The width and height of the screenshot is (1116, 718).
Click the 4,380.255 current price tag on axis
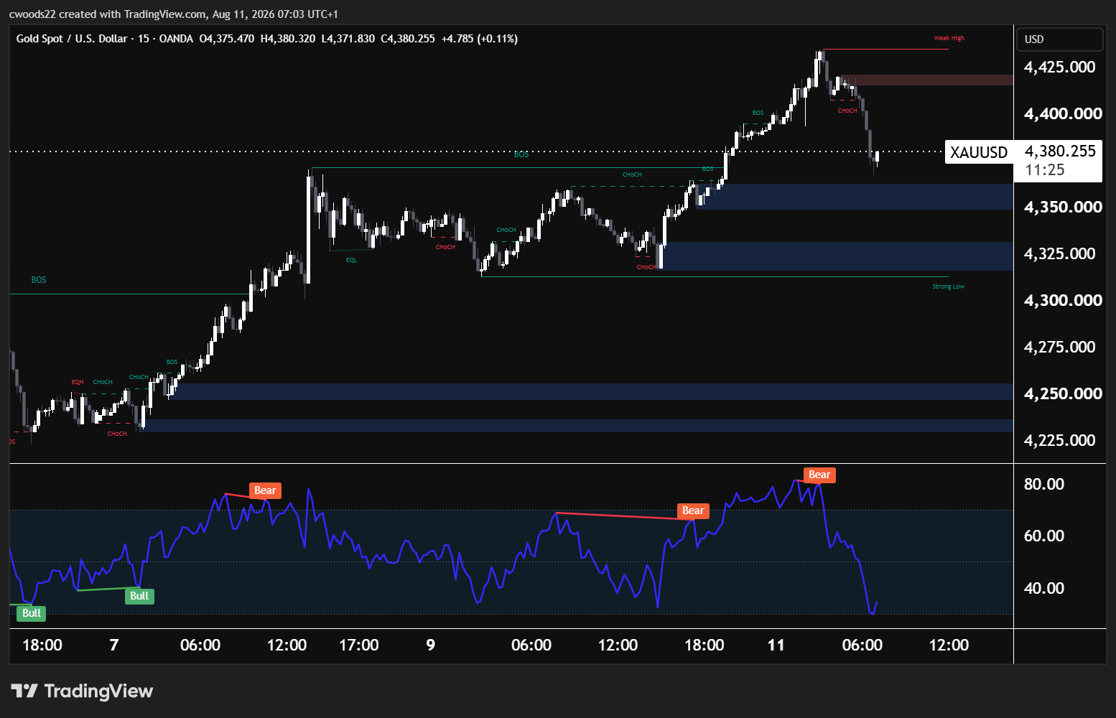1060,151
